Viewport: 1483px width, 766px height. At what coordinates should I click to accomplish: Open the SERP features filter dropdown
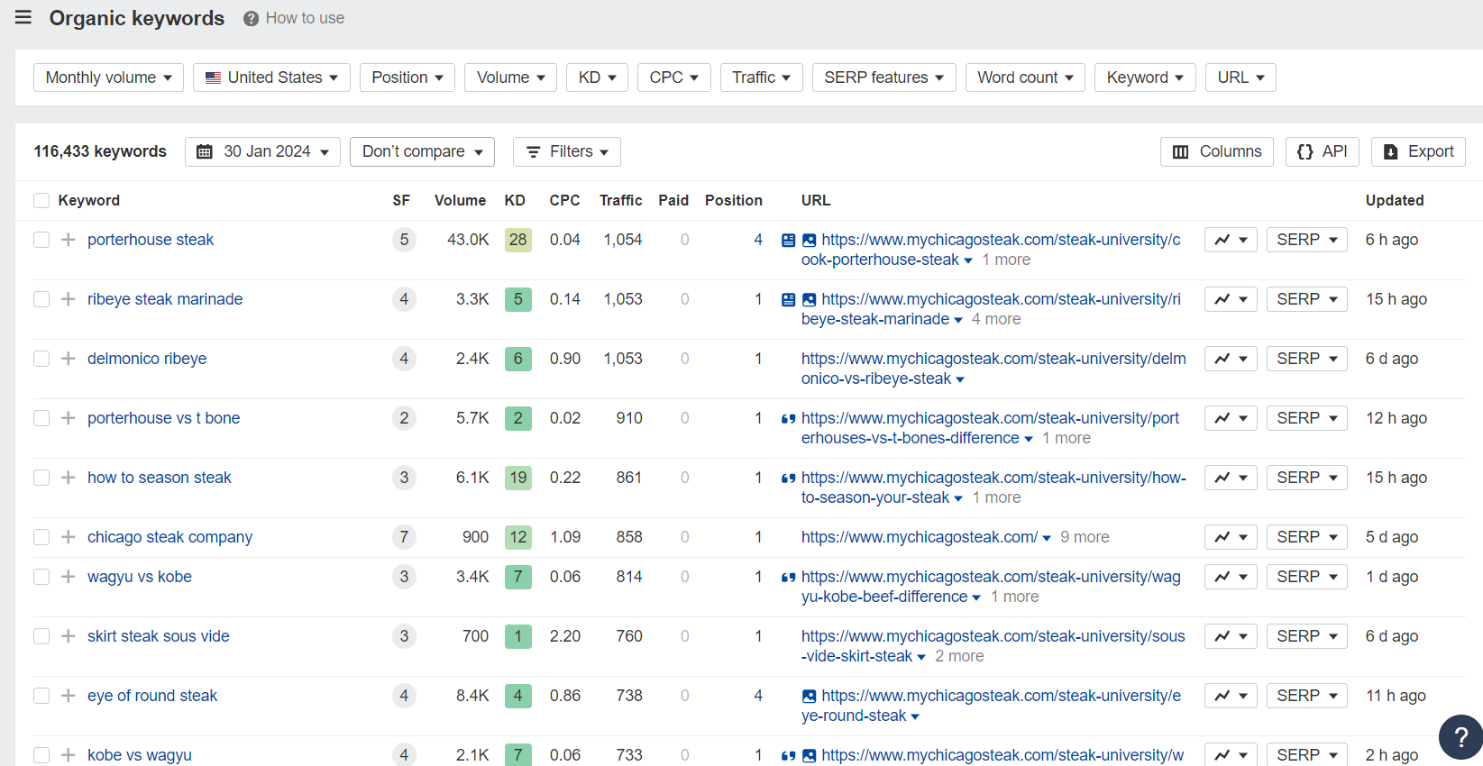tap(884, 78)
